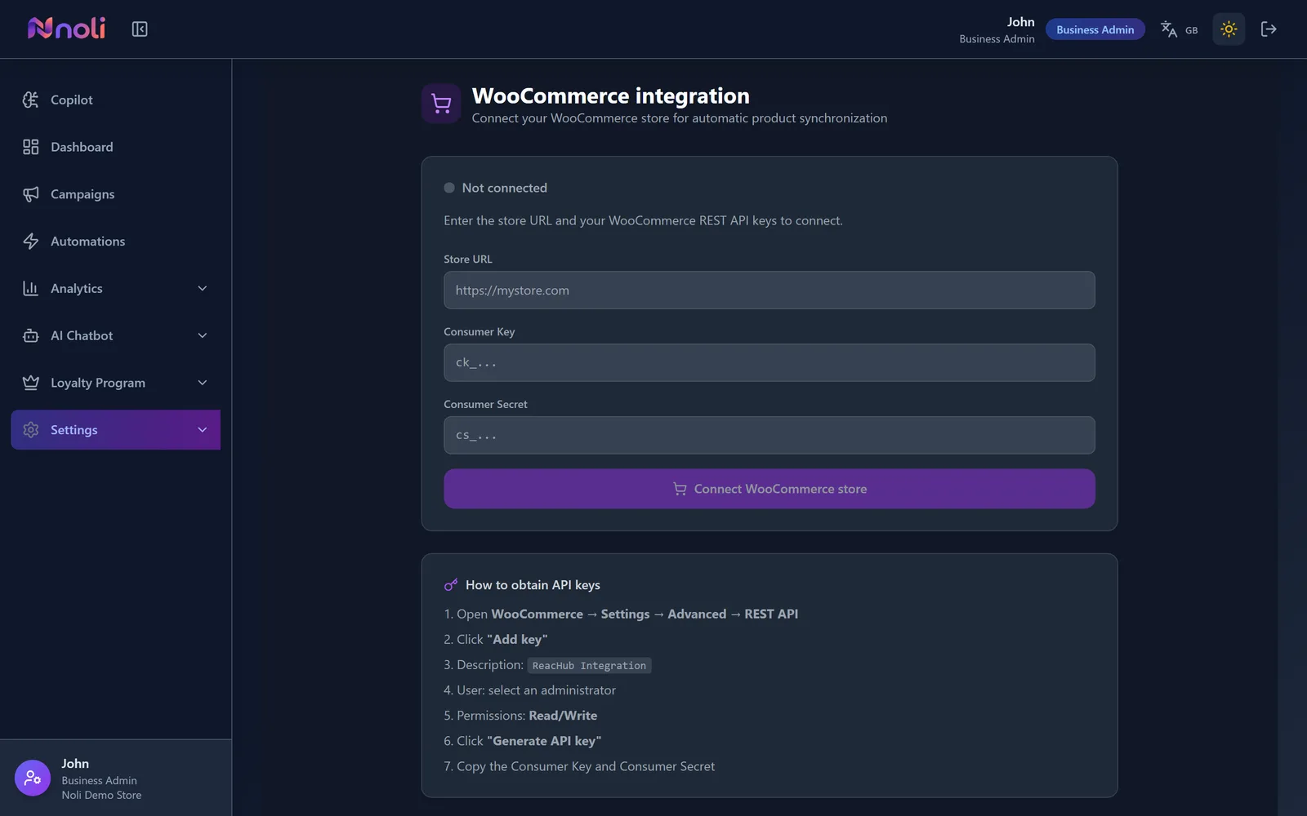Click the Business Admin badge
The width and height of the screenshot is (1307, 816).
click(x=1095, y=29)
